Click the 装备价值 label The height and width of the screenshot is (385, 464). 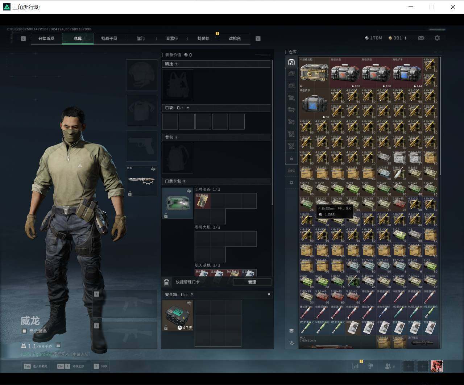click(173, 55)
